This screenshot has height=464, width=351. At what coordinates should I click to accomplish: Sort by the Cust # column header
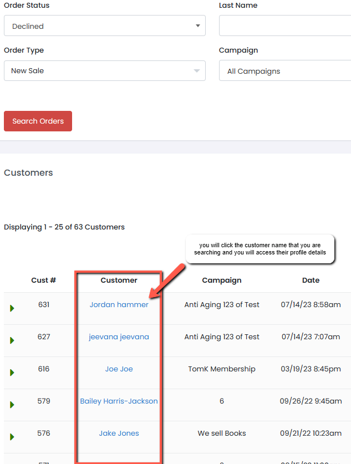tap(43, 280)
